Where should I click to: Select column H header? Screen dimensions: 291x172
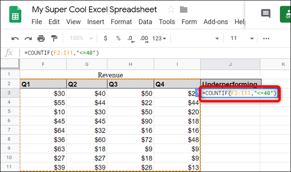[130, 64]
